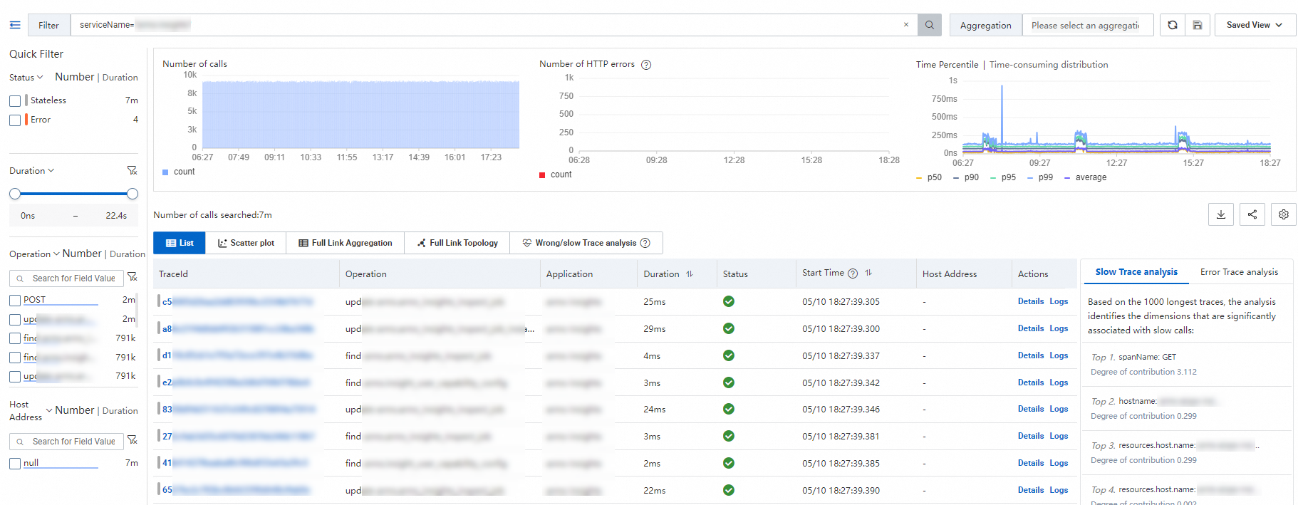Check the second operation with 2m calls

click(15, 320)
